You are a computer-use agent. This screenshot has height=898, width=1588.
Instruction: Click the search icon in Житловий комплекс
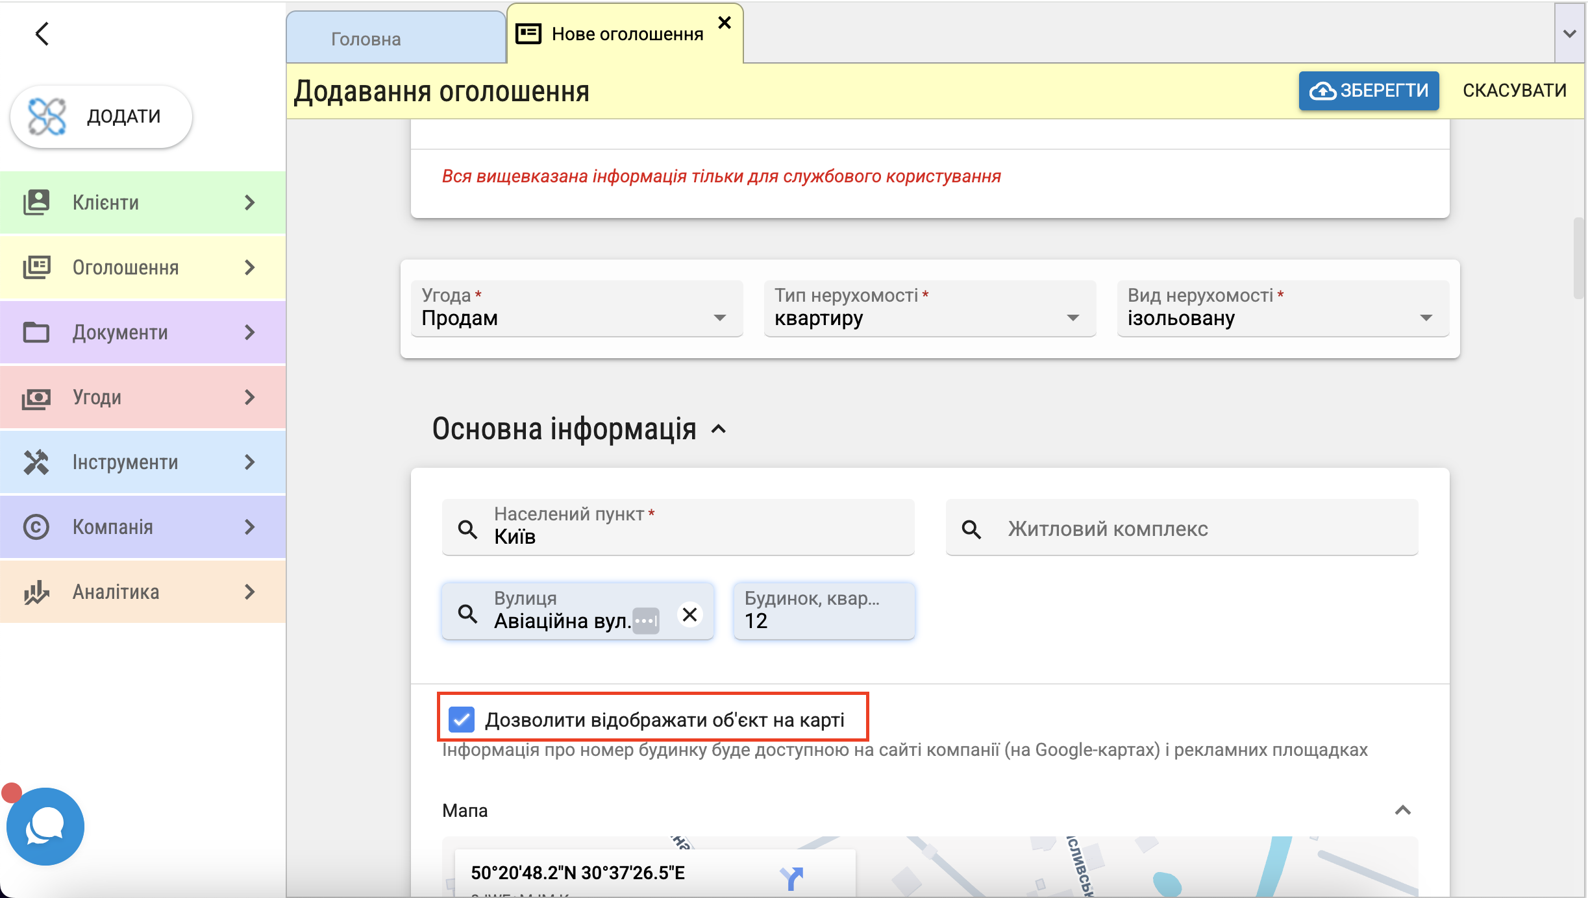point(971,529)
